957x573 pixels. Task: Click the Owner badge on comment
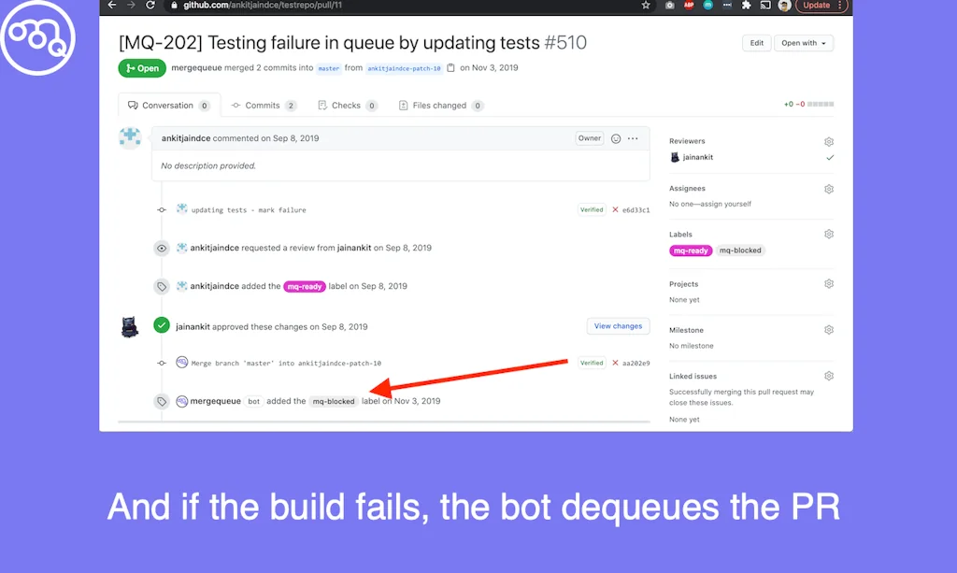coord(590,138)
